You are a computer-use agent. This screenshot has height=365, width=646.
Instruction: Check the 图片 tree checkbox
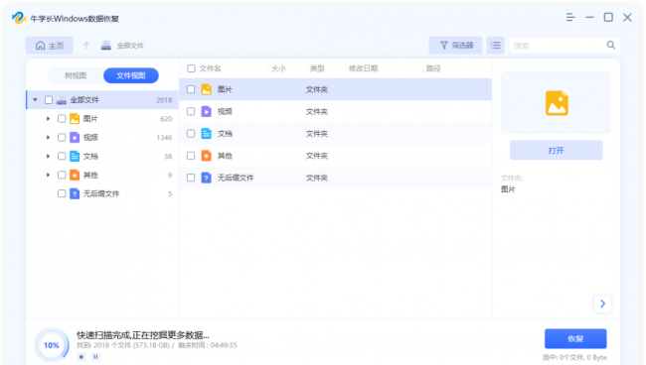[62, 119]
